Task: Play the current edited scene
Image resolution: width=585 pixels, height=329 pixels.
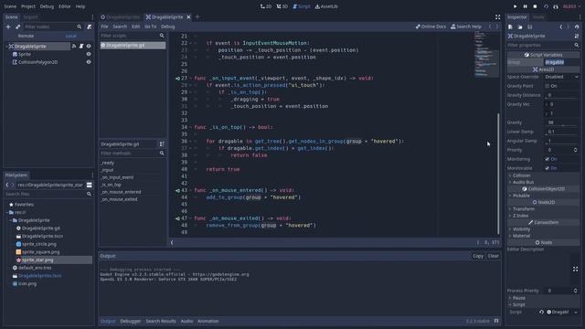Action: point(546,6)
